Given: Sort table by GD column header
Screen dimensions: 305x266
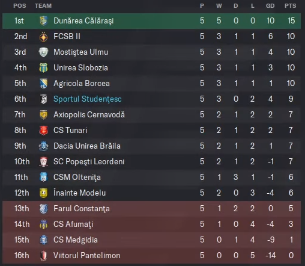Looking at the screenshot, I should click(270, 6).
